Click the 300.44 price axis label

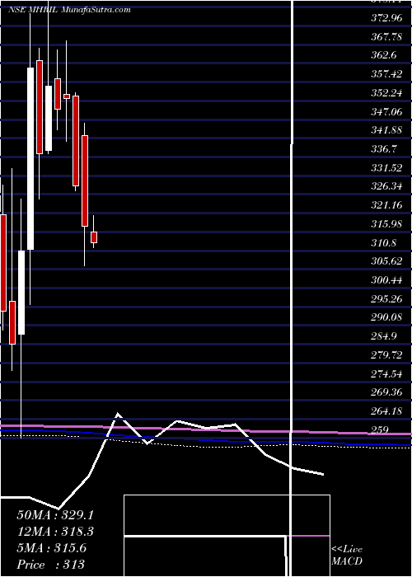[x=386, y=280]
